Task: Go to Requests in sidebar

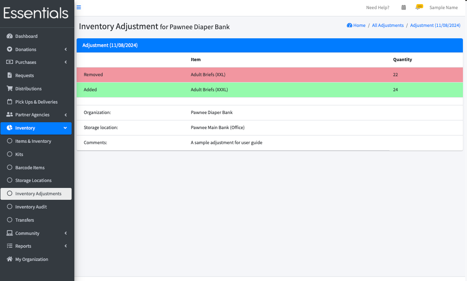Action: 36,75
